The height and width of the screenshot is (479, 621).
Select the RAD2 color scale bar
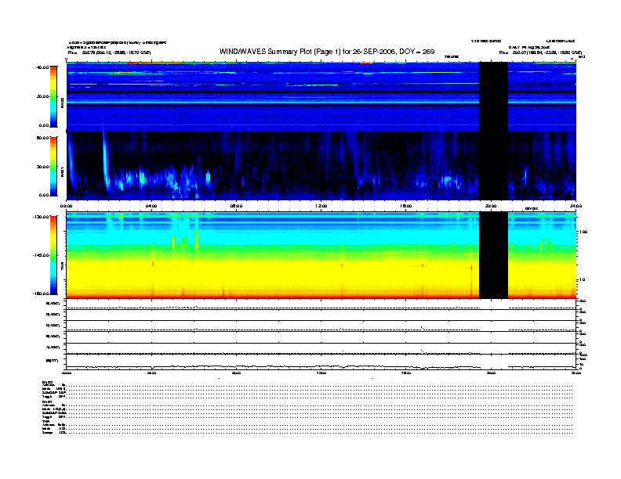pos(53,96)
